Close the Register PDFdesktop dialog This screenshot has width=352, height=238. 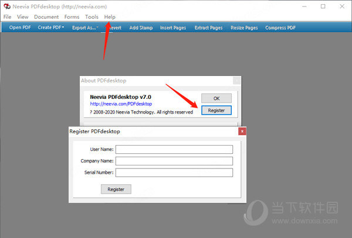tap(242, 132)
